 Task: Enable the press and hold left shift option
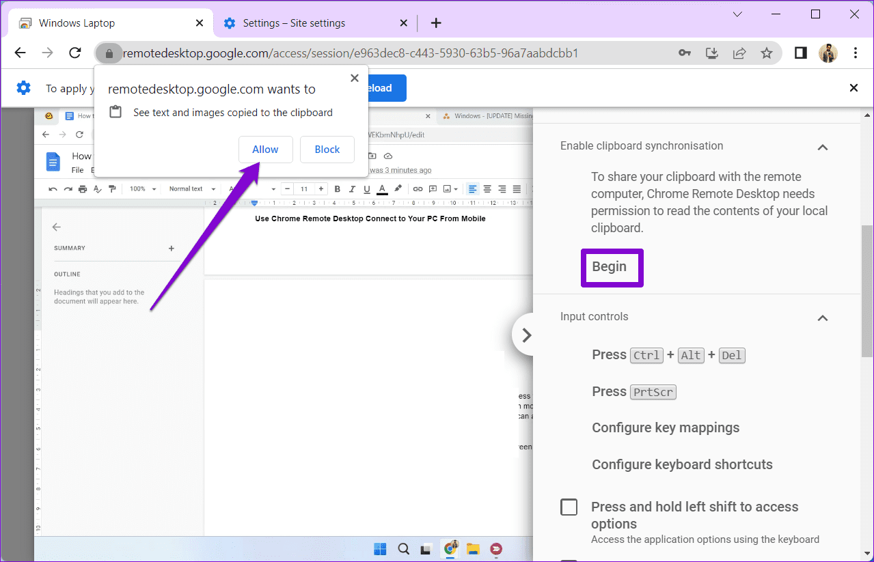[x=569, y=507]
